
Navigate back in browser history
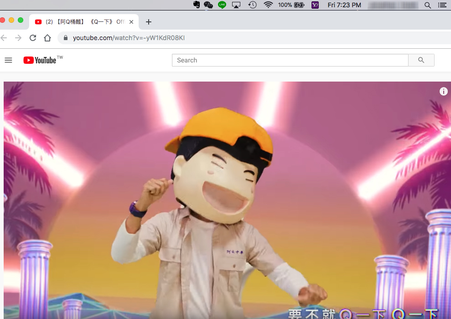coord(4,38)
